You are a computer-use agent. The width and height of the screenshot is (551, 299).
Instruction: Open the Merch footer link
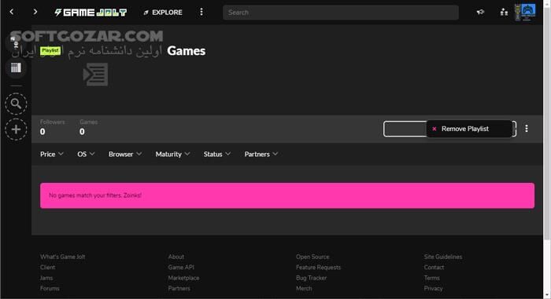[x=304, y=288]
